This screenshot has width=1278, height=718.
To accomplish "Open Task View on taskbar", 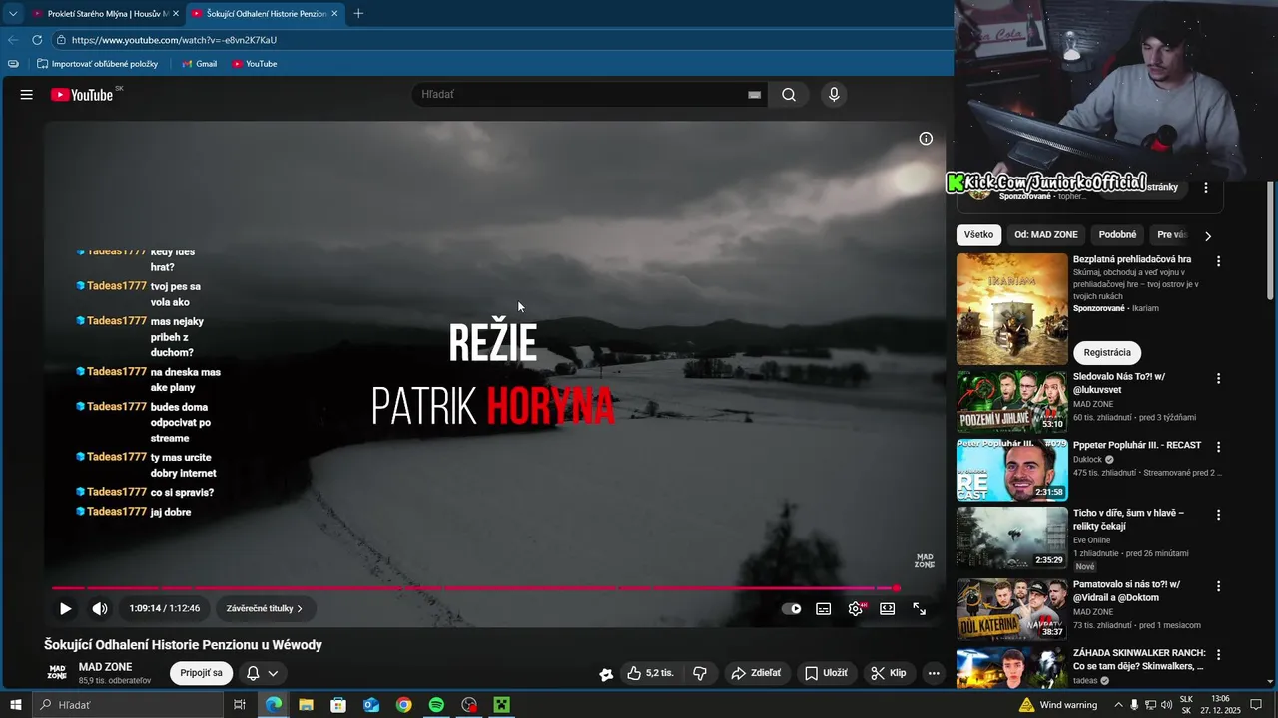I will (240, 705).
